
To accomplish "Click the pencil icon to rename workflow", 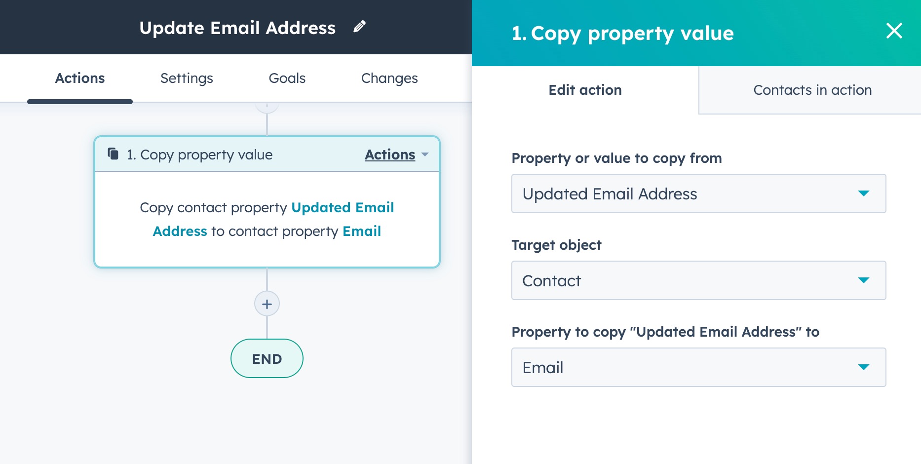I will point(360,27).
